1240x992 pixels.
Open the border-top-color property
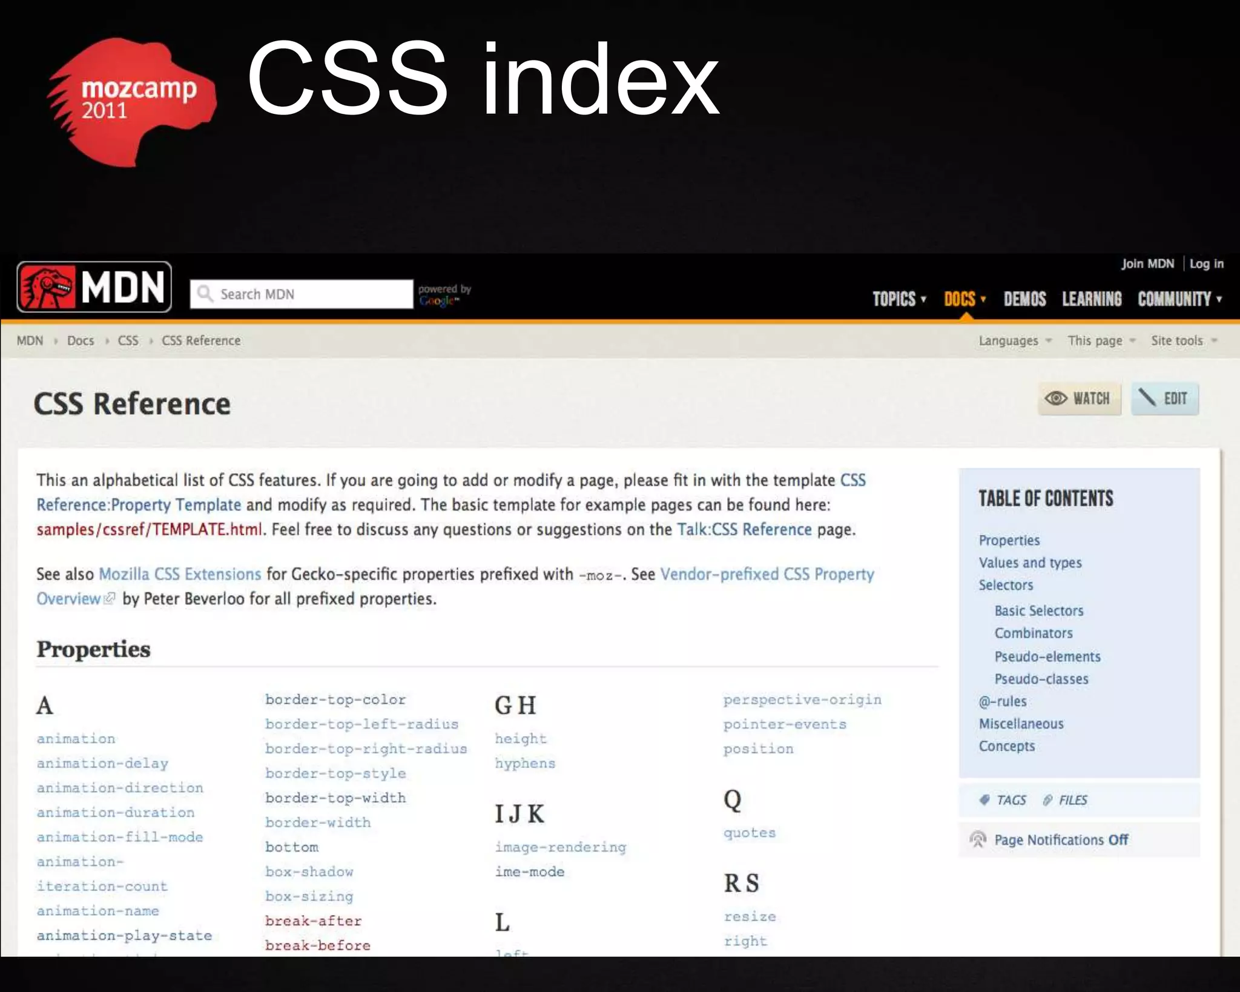point(335,699)
